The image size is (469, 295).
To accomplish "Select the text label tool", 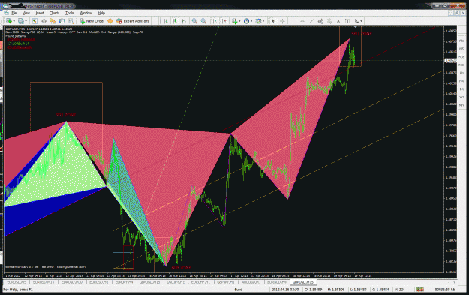I will coord(347,21).
